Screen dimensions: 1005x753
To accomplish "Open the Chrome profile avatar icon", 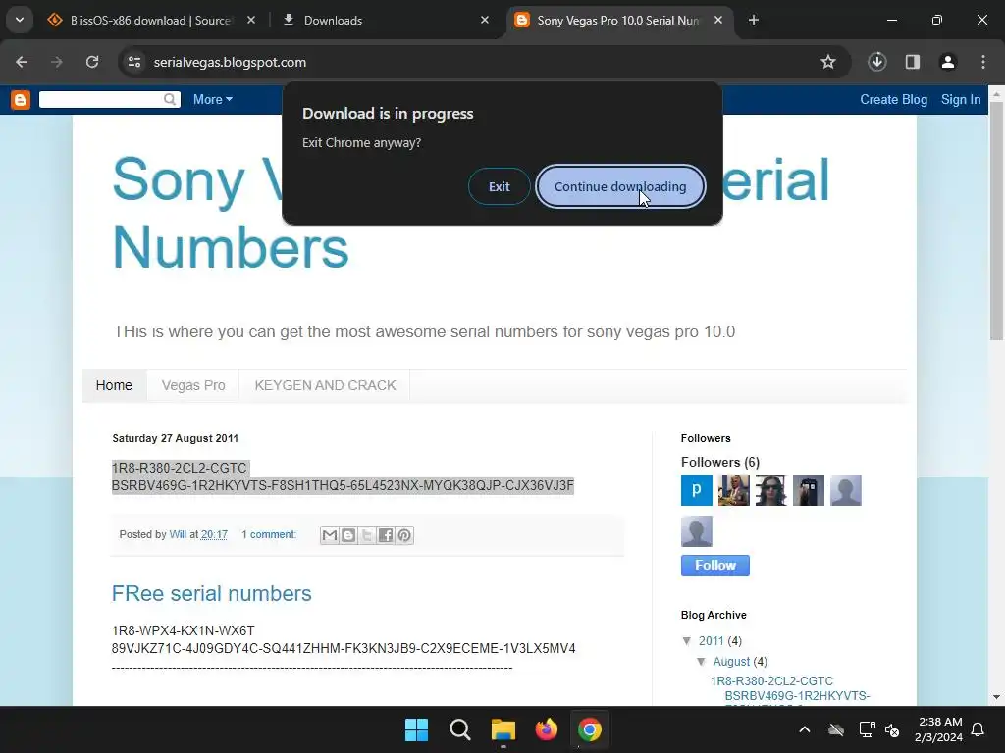I will (947, 62).
